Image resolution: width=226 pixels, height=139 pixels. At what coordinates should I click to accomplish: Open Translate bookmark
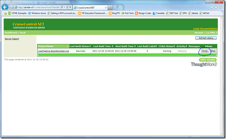(159, 13)
